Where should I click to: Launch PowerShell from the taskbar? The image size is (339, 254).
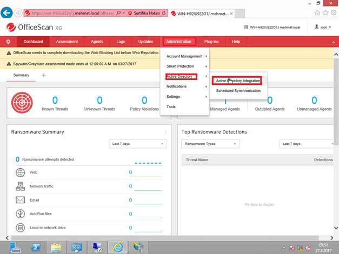pyautogui.click(x=36, y=248)
